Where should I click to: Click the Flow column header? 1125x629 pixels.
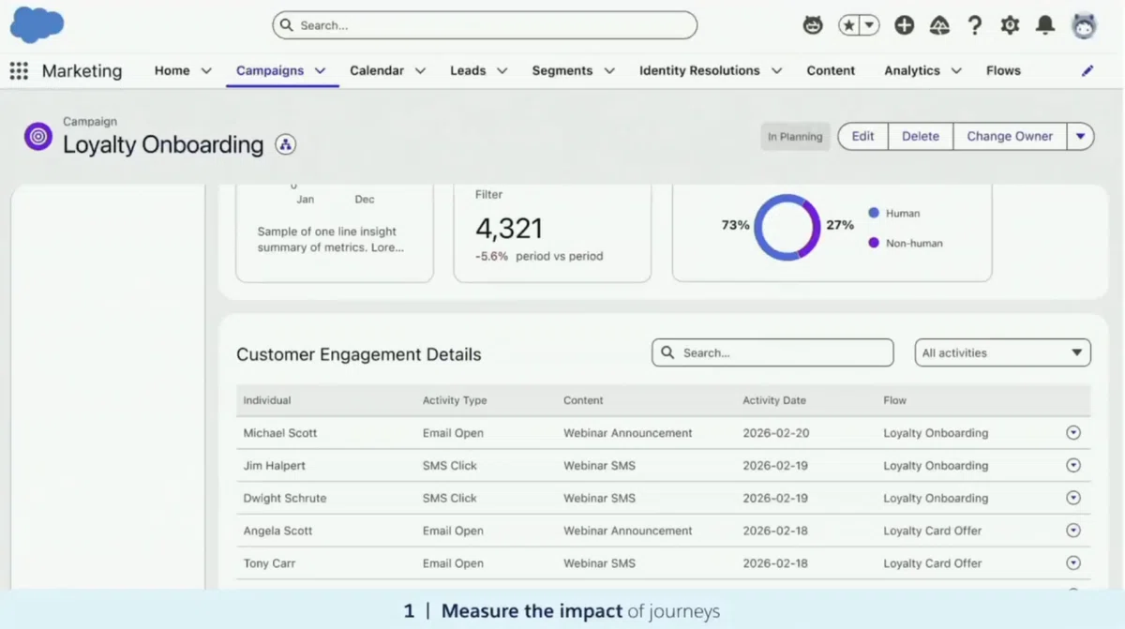(x=895, y=400)
